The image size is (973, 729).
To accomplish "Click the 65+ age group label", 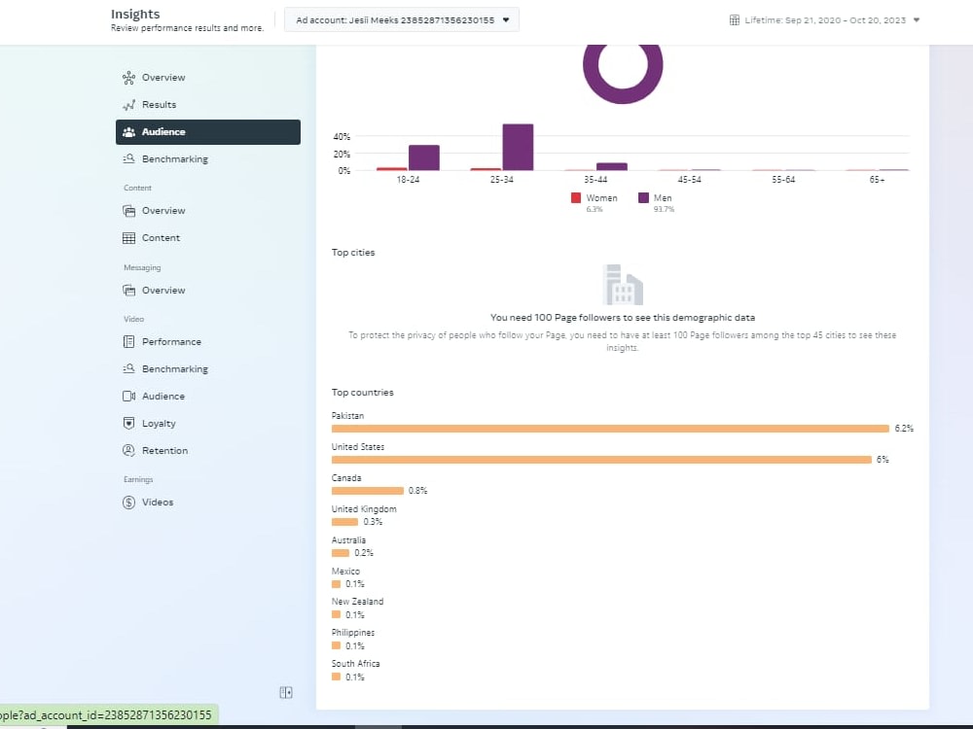I will pyautogui.click(x=877, y=179).
